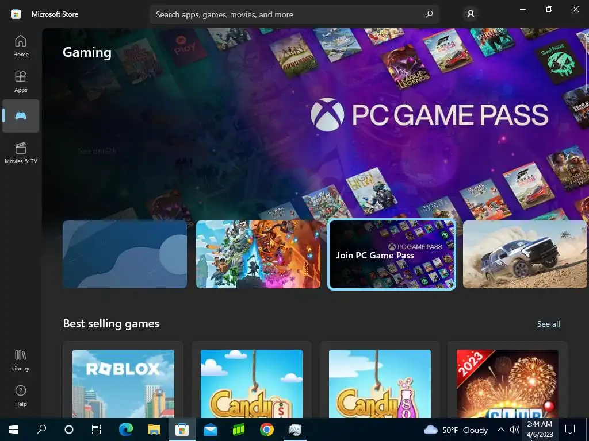Click the PC GAME PASS hero banner

click(x=429, y=114)
